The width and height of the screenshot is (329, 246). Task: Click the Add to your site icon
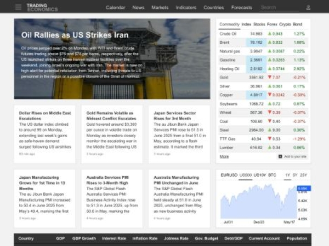280,156
